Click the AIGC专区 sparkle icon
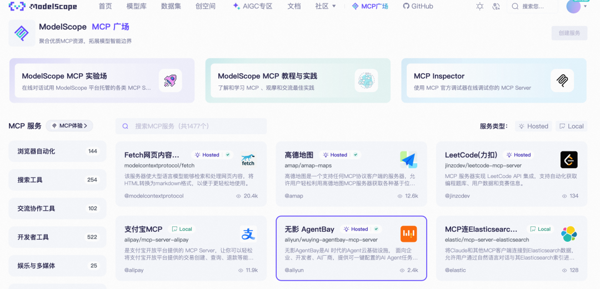Viewport: 600px width, 289px height. tap(237, 7)
